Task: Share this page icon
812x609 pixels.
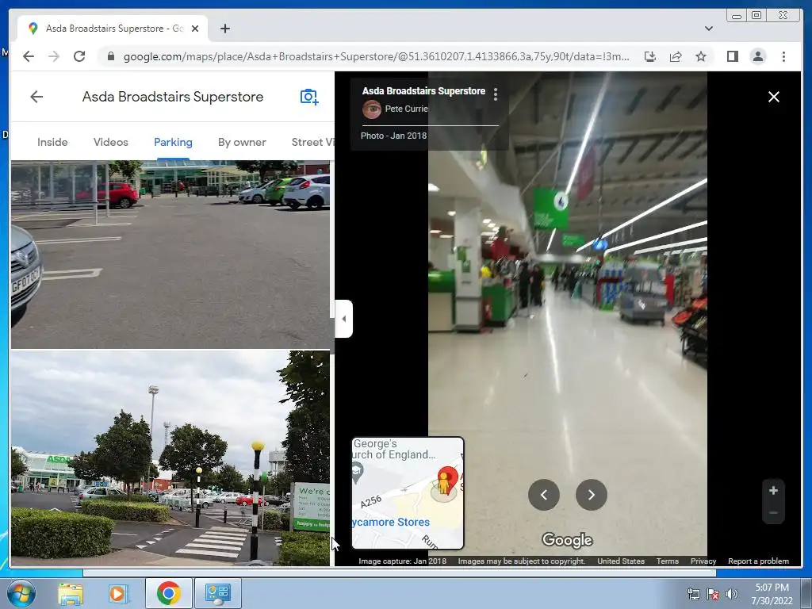Action: 676,56
